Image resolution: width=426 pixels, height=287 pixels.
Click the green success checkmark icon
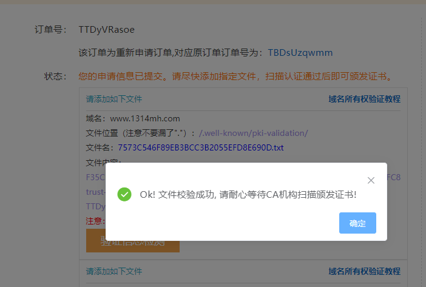pyautogui.click(x=124, y=195)
